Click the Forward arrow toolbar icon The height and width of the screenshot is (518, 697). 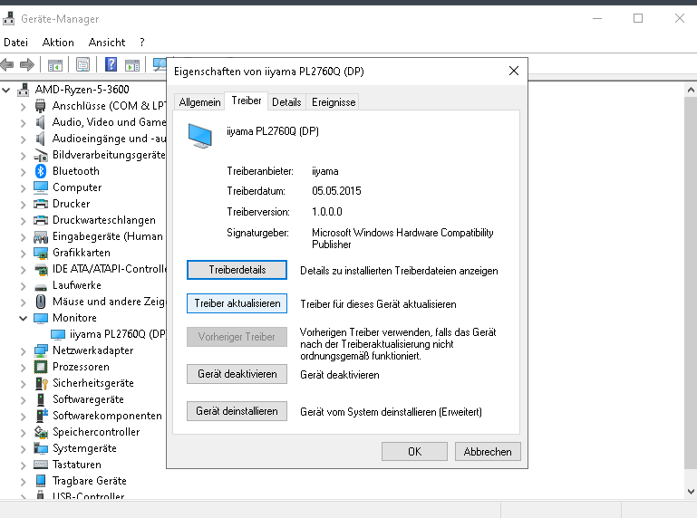click(27, 65)
